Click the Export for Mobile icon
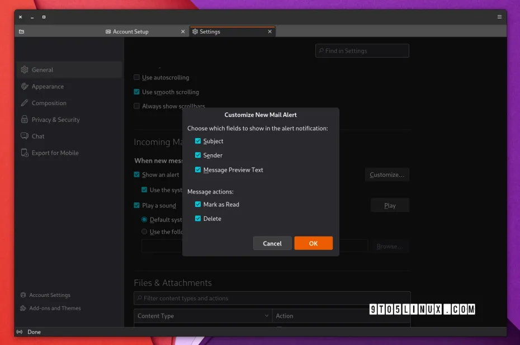This screenshot has height=345, width=520. (x=25, y=153)
